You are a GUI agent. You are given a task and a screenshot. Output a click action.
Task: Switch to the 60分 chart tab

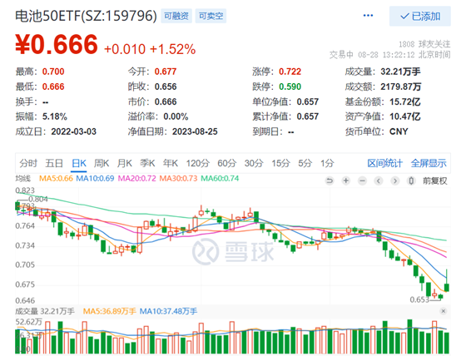226,163
